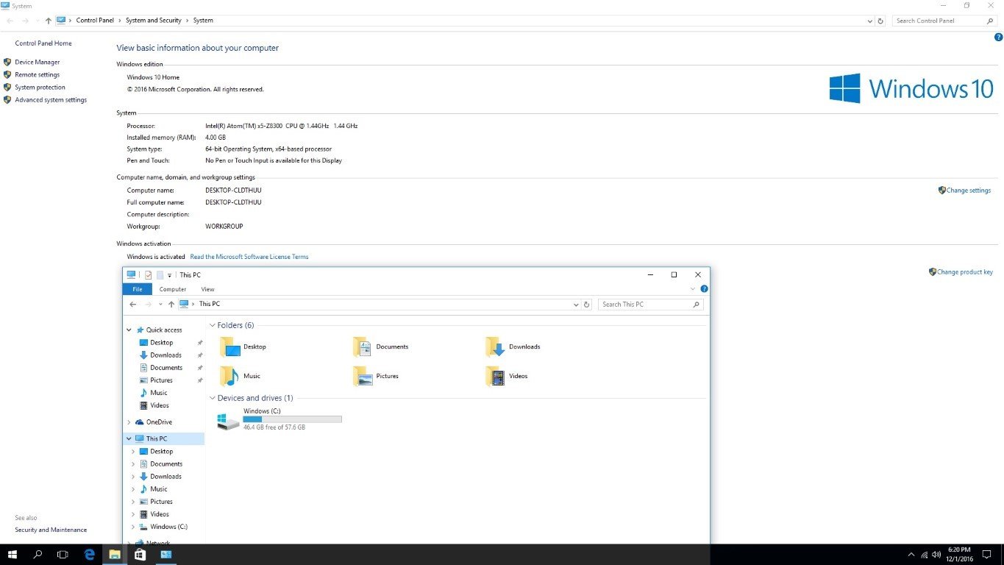Screen dimensions: 1004x565
Task: Open the Action Center notification icon
Action: pos(986,555)
